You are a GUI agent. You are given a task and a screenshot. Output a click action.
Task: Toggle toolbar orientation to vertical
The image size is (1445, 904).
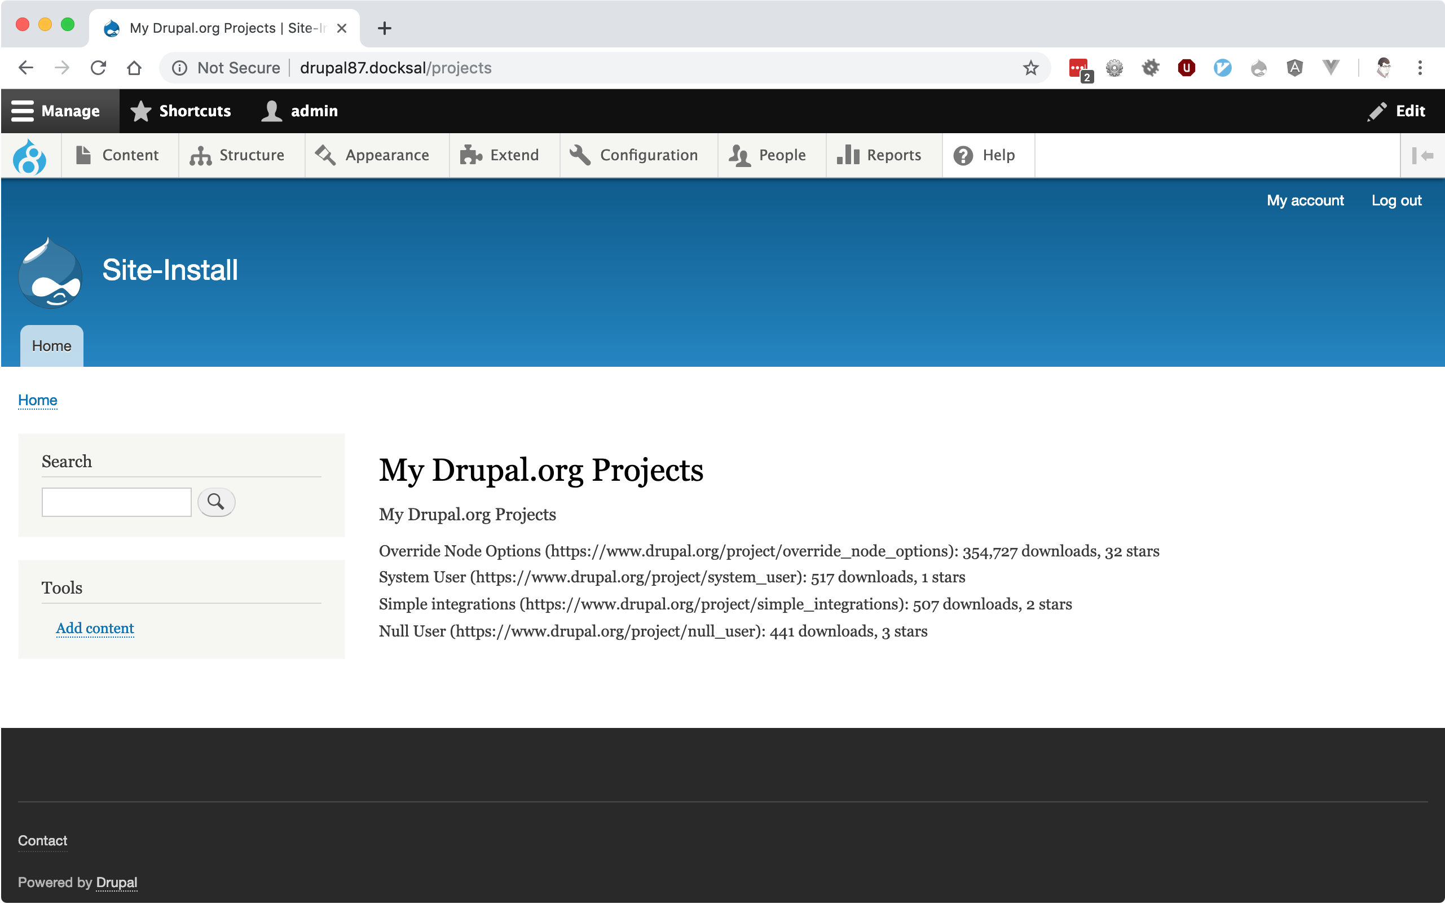[x=1422, y=156]
